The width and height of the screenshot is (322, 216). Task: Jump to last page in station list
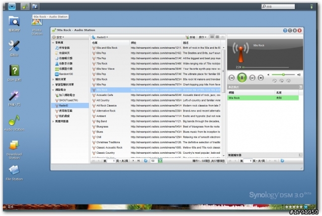(x=138, y=161)
